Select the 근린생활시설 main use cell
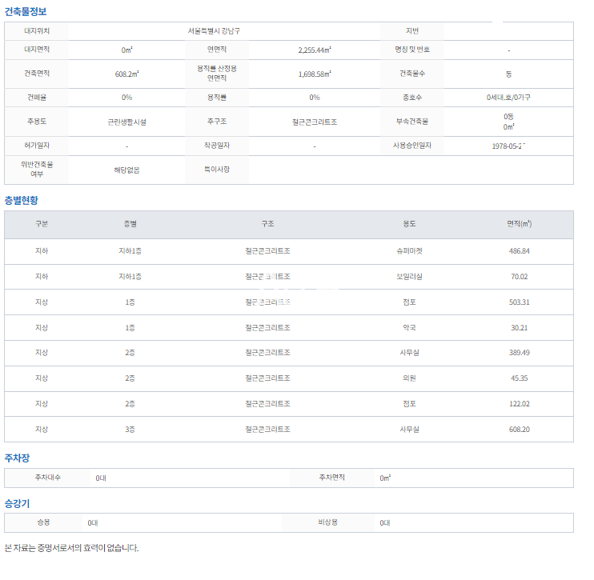This screenshot has width=594, height=580. [126, 122]
